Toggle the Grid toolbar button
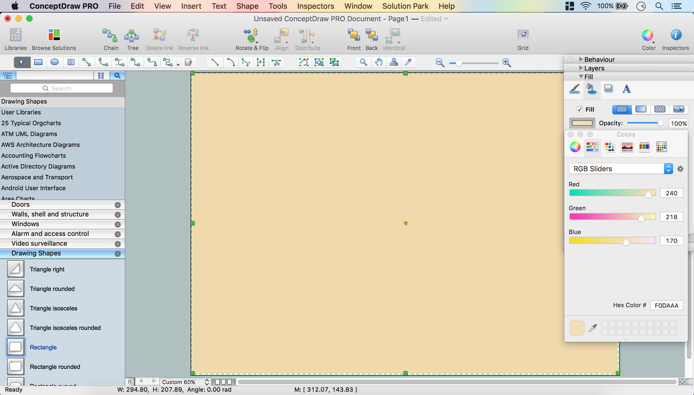Viewport: 694px width, 395px height. pyautogui.click(x=523, y=39)
